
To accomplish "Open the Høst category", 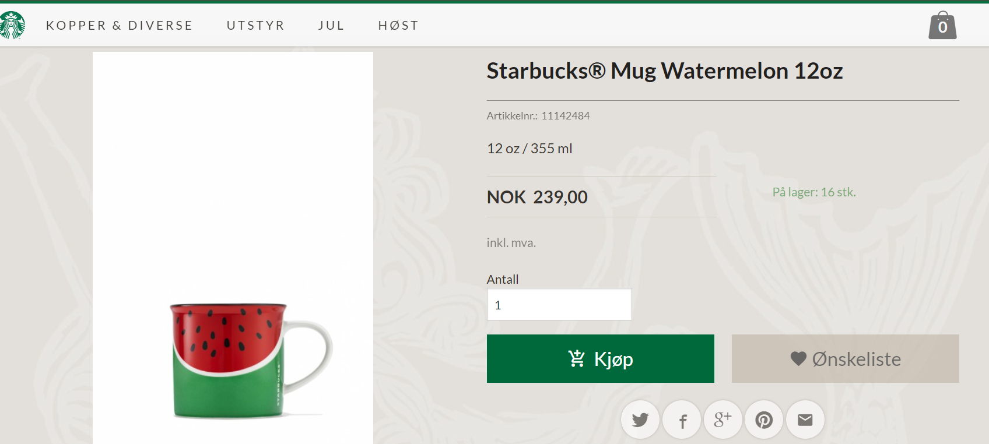I will (x=398, y=26).
